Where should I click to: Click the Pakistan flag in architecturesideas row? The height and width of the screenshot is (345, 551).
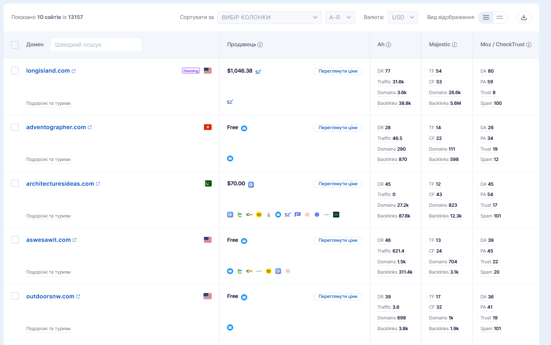click(x=208, y=184)
